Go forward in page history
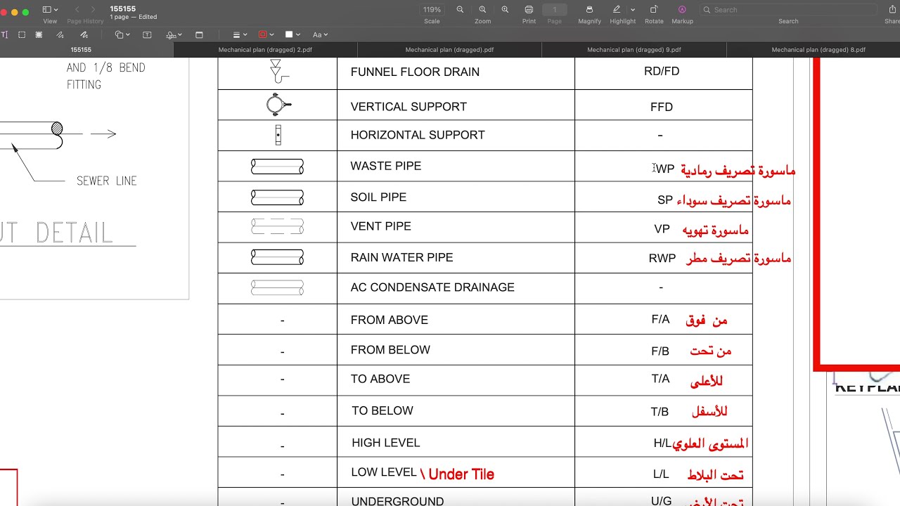Screen dimensions: 900x506 tap(93, 10)
